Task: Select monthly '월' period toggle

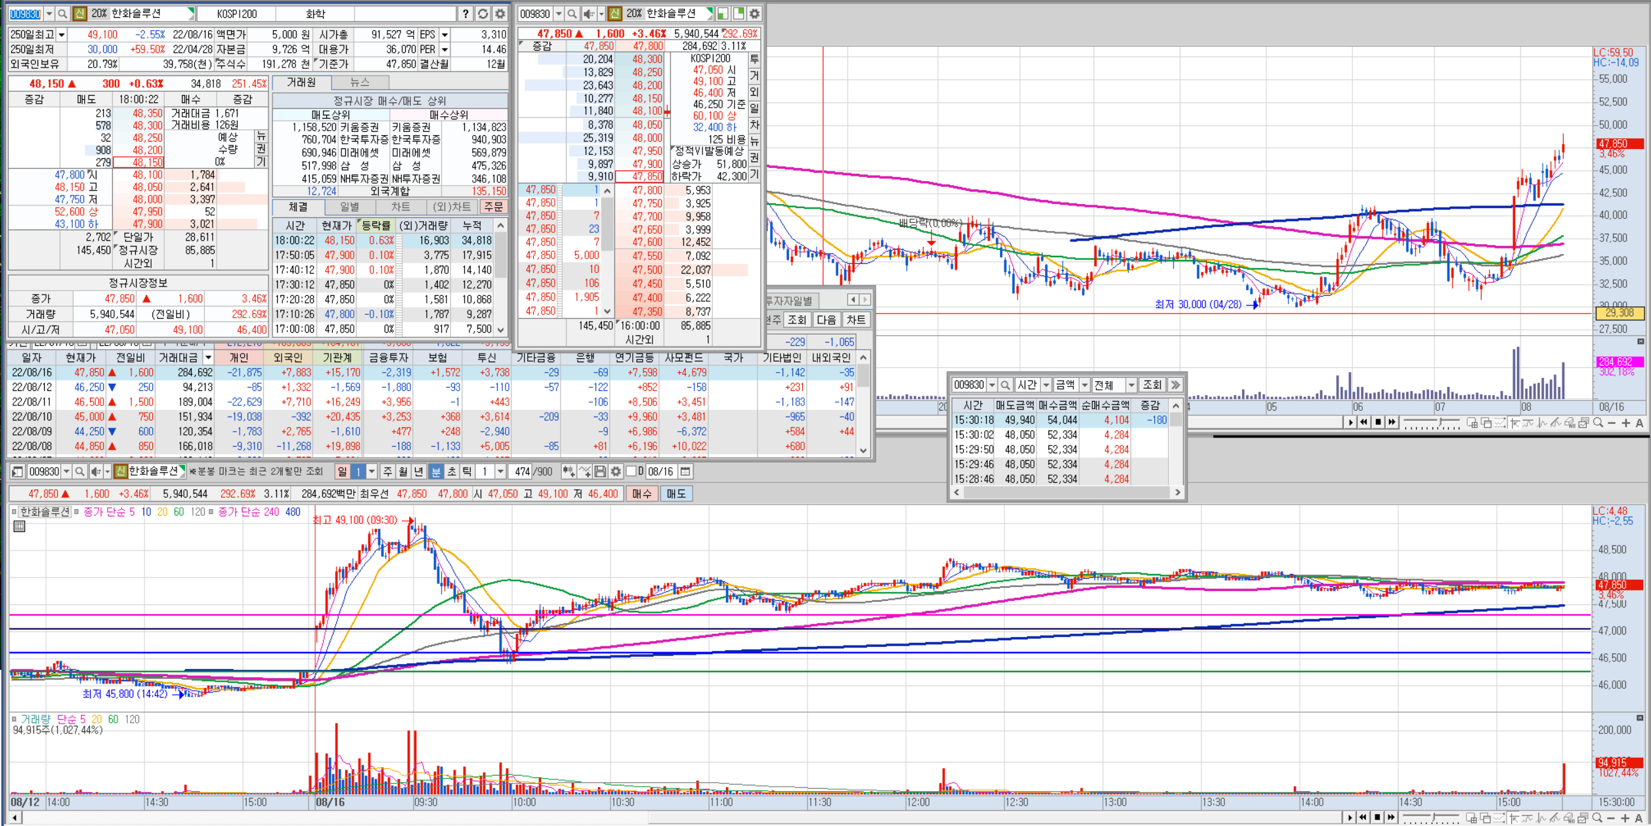Action: 404,472
